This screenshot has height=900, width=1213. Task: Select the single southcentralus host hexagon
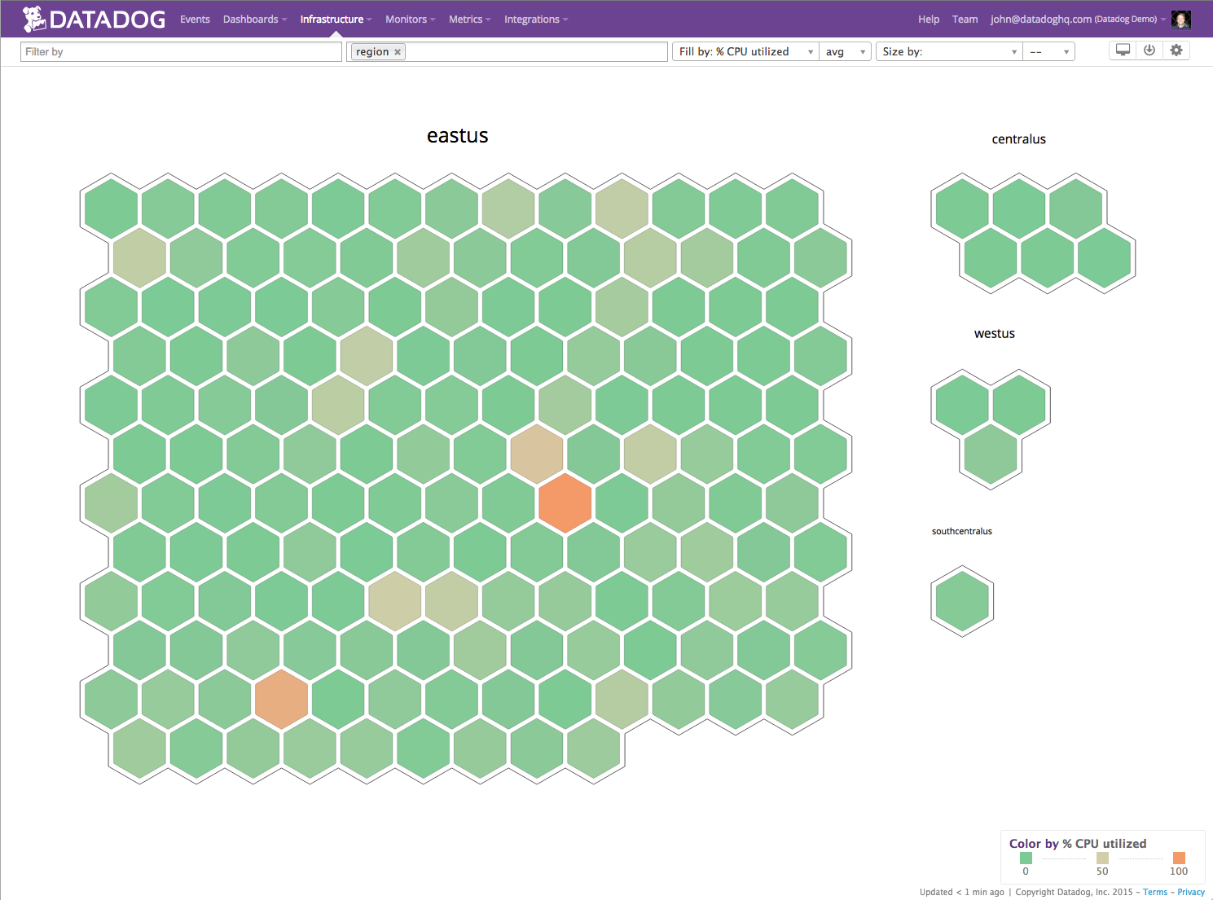click(962, 601)
